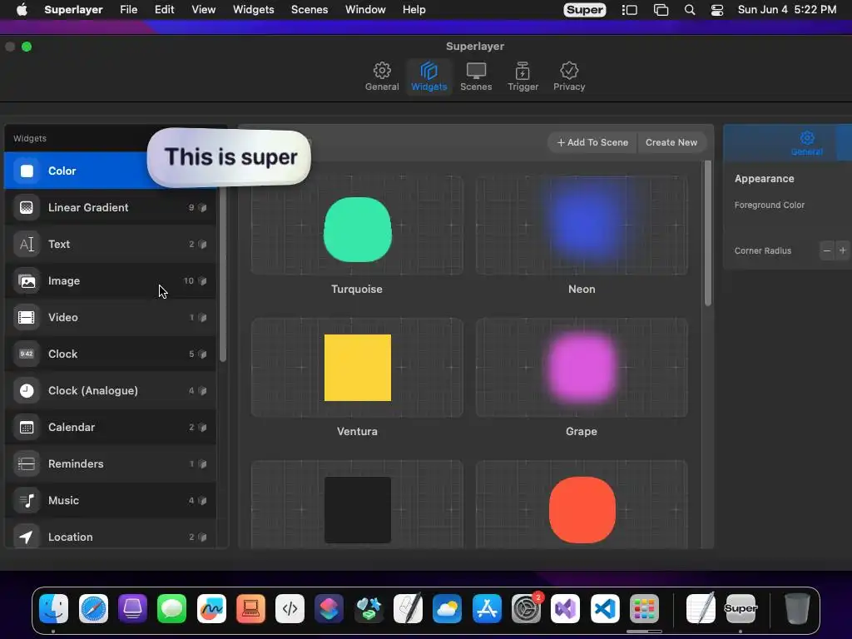Viewport: 852px width, 639px height.
Task: Click the Stage Manager menu bar icon
Action: coord(629,10)
